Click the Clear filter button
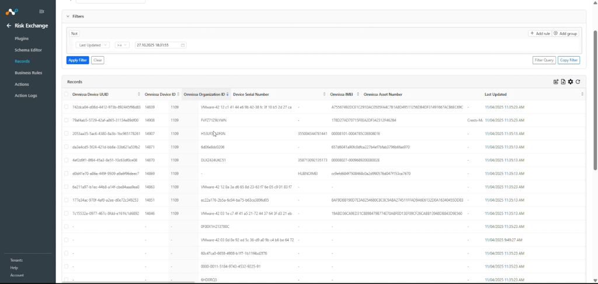Screen dimensions: 598x284 pyautogui.click(x=98, y=60)
